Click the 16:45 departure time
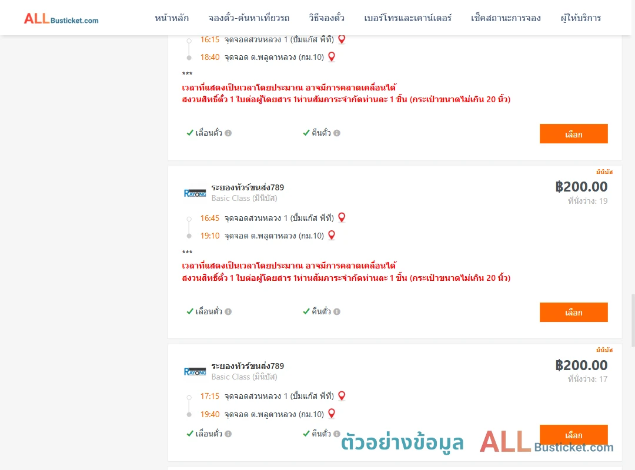 tap(210, 218)
